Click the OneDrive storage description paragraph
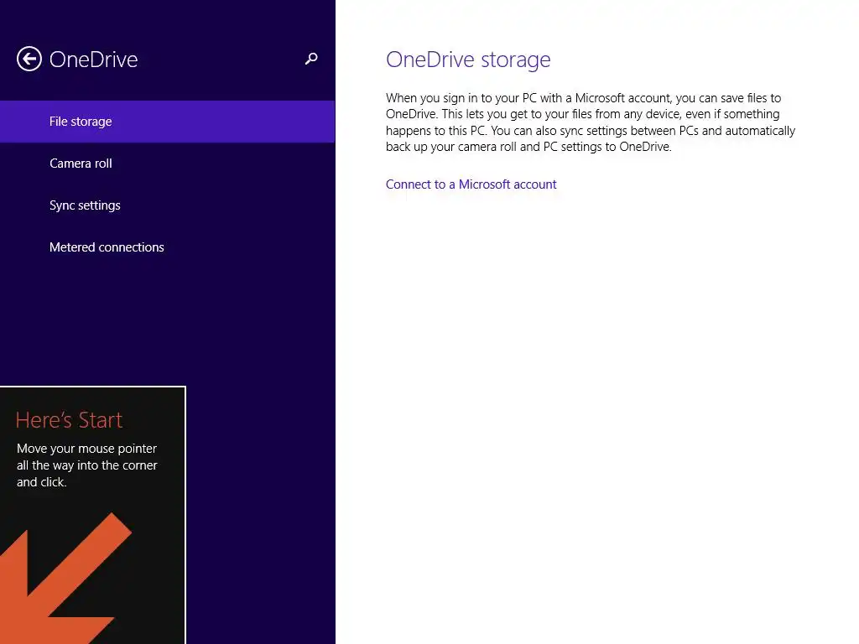 (x=591, y=122)
